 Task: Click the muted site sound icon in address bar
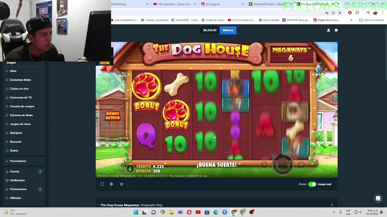pyautogui.click(x=327, y=13)
